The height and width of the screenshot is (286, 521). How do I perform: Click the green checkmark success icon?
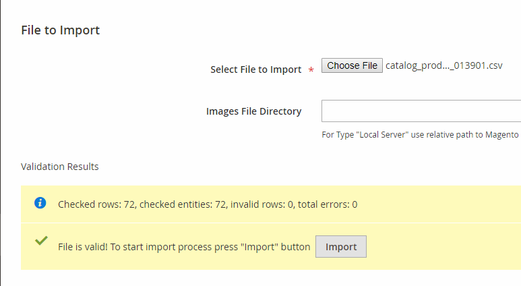click(x=40, y=240)
